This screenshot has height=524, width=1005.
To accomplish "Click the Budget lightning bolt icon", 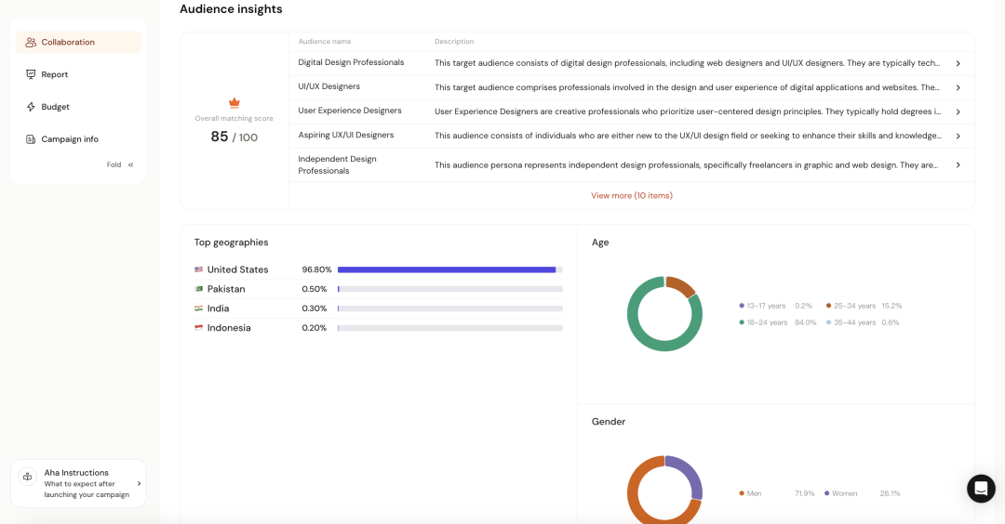I will [31, 107].
